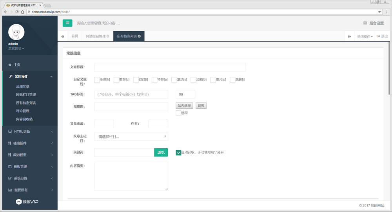Click the page vertical scrollbar

(x=389, y=68)
